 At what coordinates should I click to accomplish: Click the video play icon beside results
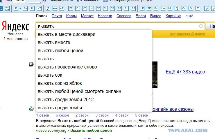coord(31,64)
